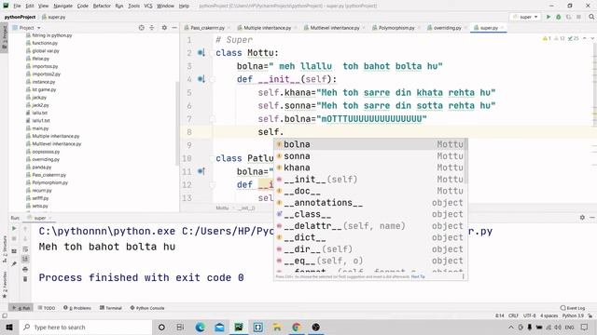This screenshot has width=597, height=335.
Task: Rerun super with Run panel play icon
Action: (14, 228)
